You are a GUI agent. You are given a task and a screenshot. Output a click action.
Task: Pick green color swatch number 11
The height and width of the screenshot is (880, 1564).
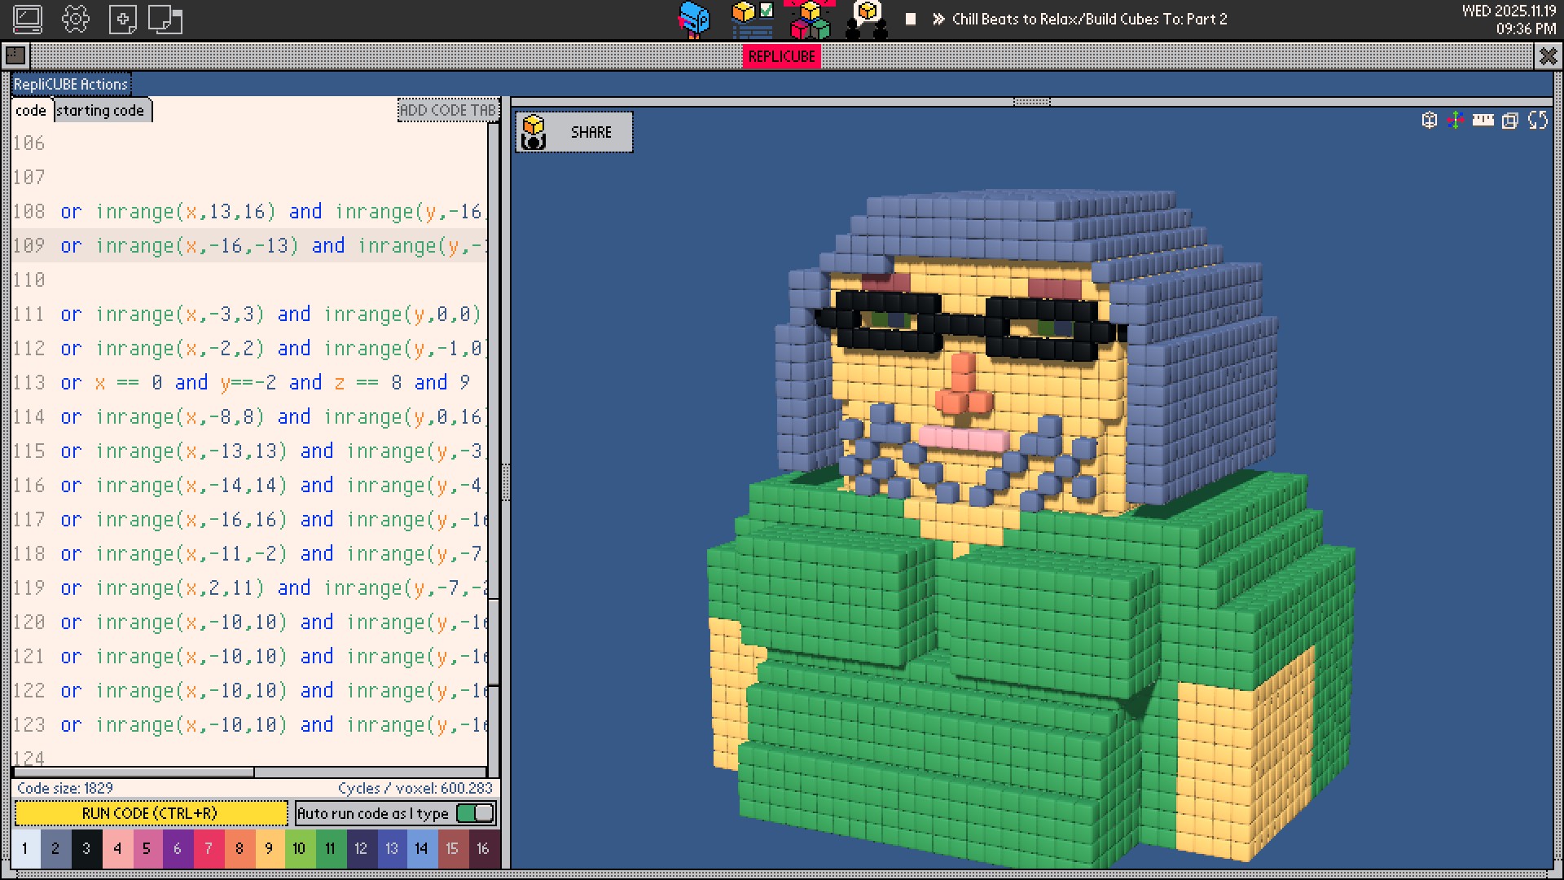[330, 848]
